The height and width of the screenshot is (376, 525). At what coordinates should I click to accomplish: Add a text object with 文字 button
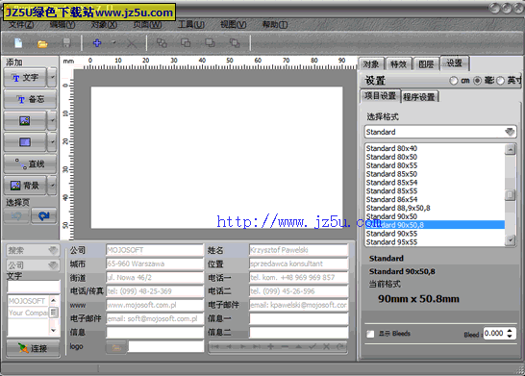pyautogui.click(x=25, y=78)
